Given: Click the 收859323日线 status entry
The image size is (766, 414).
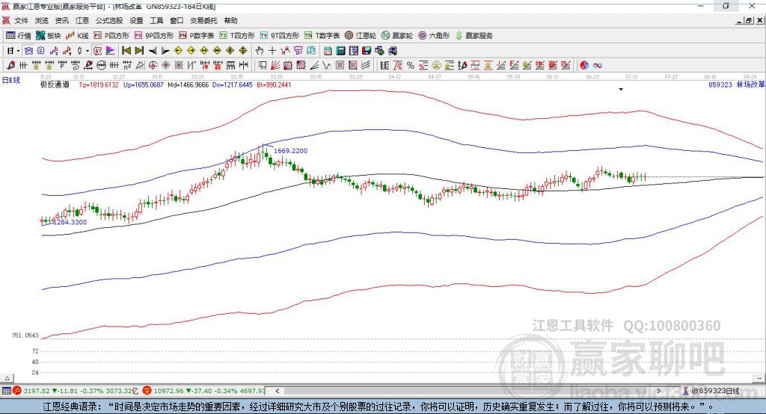Looking at the screenshot, I should [711, 391].
